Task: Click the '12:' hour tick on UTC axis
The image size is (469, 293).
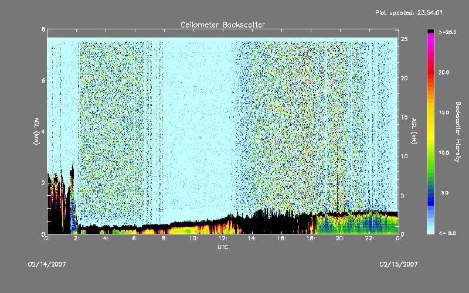Action: pos(223,239)
